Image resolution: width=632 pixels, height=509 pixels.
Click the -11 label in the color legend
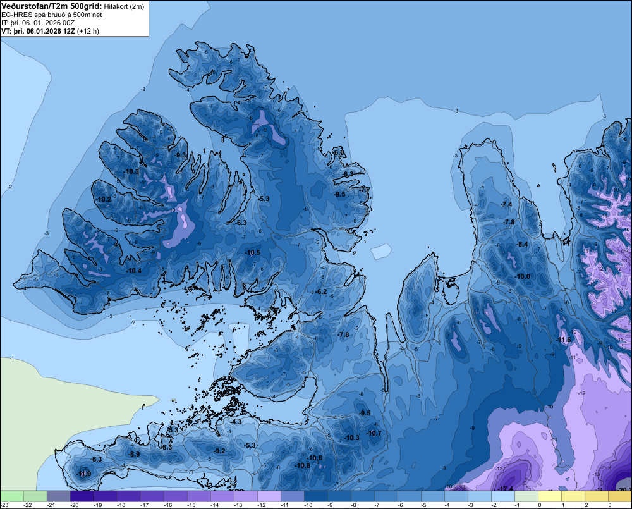(x=284, y=505)
